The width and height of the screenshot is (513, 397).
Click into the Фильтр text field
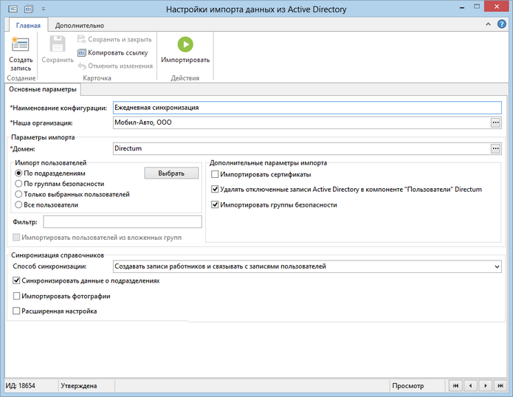click(x=123, y=221)
